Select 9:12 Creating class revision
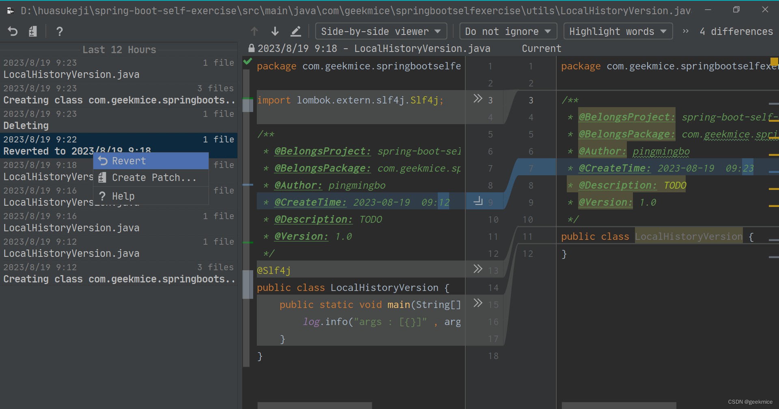The image size is (779, 409). click(118, 273)
